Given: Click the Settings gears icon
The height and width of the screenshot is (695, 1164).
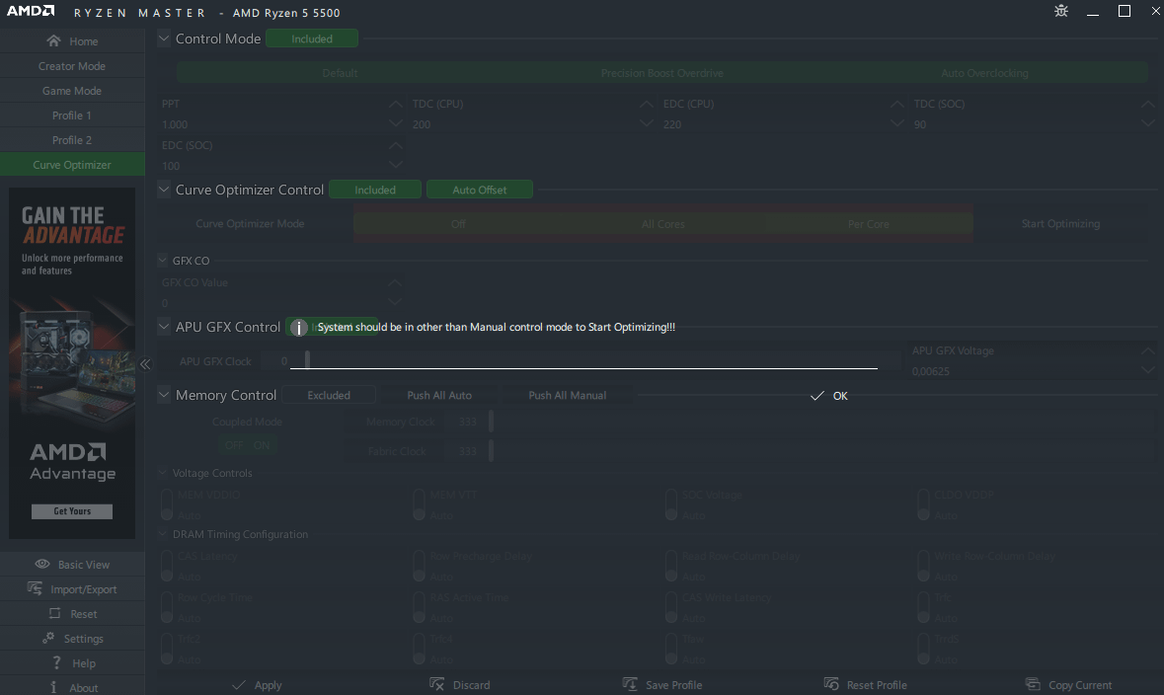Looking at the screenshot, I should 48,638.
